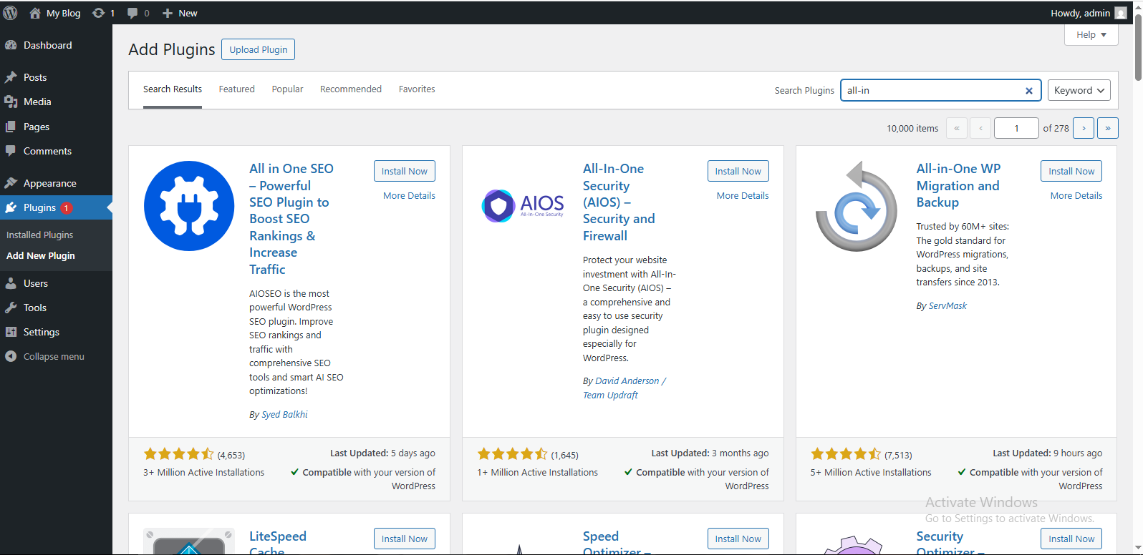Screen dimensions: 1143x555
Task: Click the current page number field
Action: 1016,128
